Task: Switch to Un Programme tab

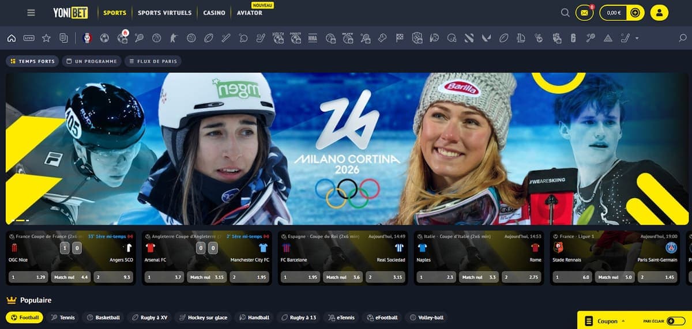Action: click(92, 61)
